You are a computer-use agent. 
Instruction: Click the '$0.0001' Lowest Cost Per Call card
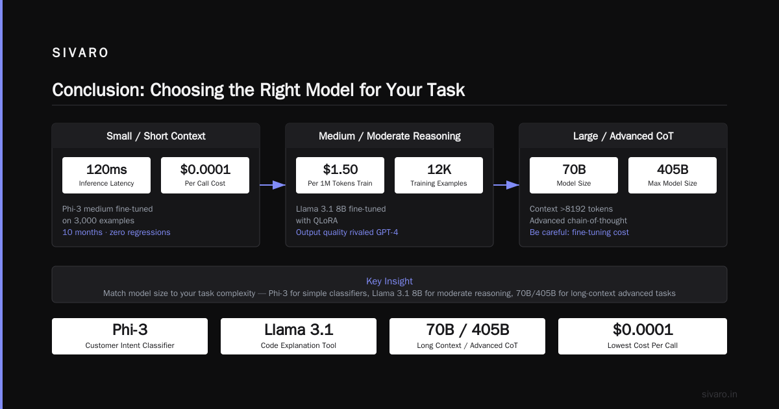click(x=643, y=336)
